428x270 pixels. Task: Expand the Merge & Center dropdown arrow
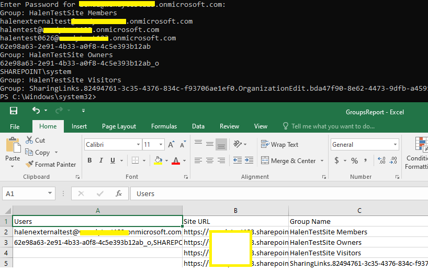pyautogui.click(x=322, y=160)
